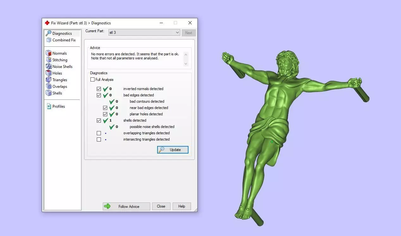Click the Normals cube icon

(48, 53)
